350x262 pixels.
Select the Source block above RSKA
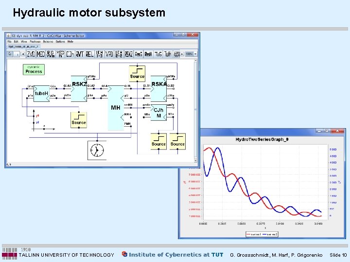point(137,74)
